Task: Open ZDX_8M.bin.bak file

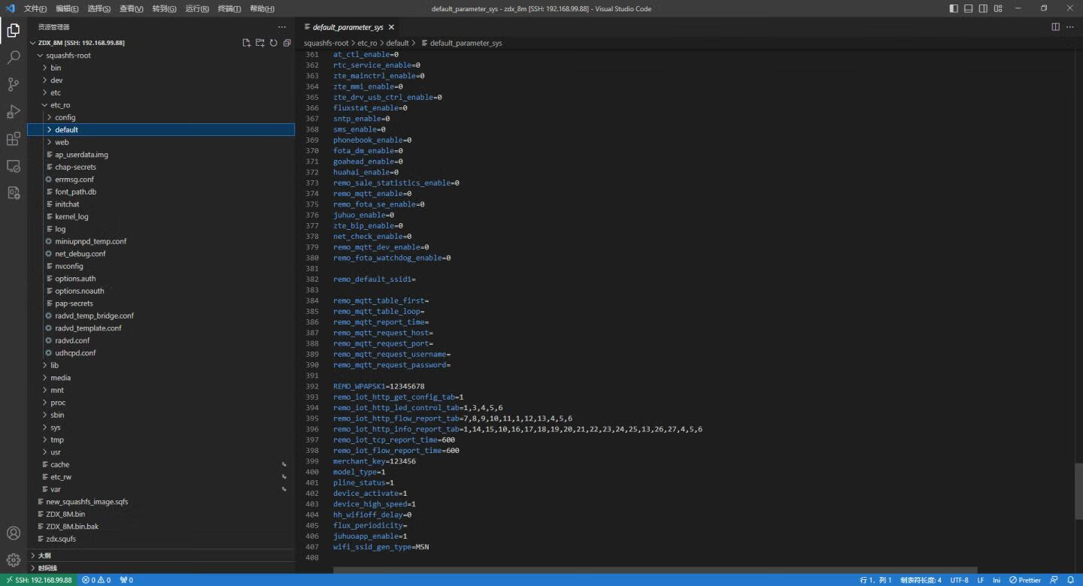Action: coord(161,527)
